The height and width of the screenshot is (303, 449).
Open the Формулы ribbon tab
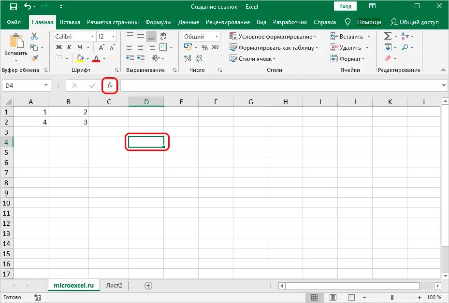(159, 22)
